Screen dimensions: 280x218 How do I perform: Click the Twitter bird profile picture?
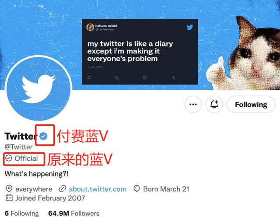click(39, 88)
